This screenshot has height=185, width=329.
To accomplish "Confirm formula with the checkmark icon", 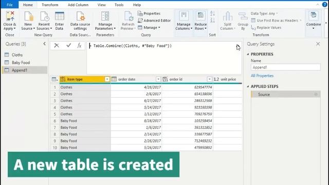I will coord(68,45).
